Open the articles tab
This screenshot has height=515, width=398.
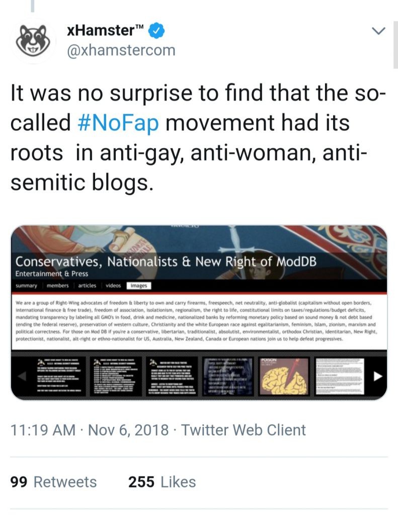[87, 286]
